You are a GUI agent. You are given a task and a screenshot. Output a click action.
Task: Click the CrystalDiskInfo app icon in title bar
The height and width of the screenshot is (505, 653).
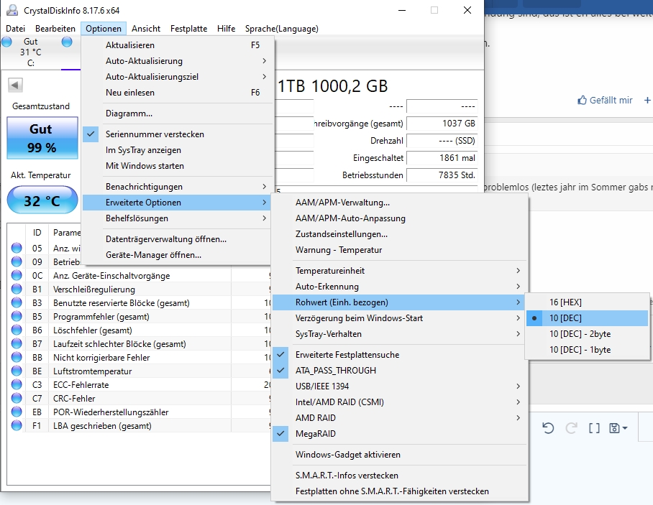tap(13, 10)
